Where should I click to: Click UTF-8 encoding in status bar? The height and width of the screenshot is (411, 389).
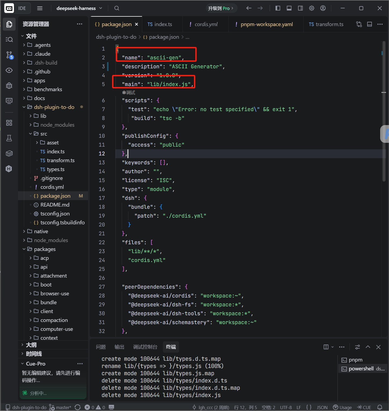(286, 407)
